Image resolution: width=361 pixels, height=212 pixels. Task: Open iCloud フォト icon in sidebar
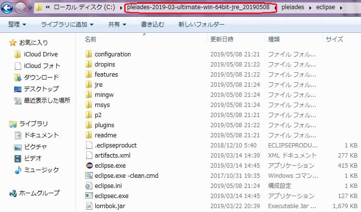click(x=18, y=66)
